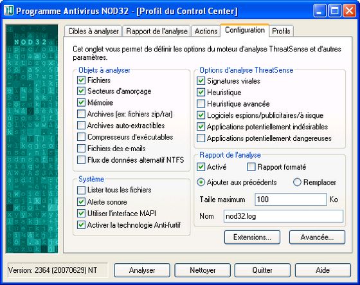Image resolution: width=360 pixels, height=285 pixels.
Task: Enable Archives (ex: fichiers zip/rar) checkbox
Action: point(81,114)
